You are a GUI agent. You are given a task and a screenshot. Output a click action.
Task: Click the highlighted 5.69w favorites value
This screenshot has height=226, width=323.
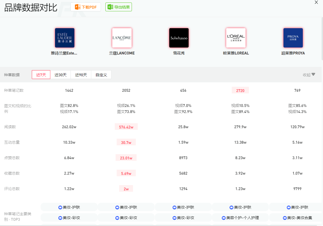126,173
